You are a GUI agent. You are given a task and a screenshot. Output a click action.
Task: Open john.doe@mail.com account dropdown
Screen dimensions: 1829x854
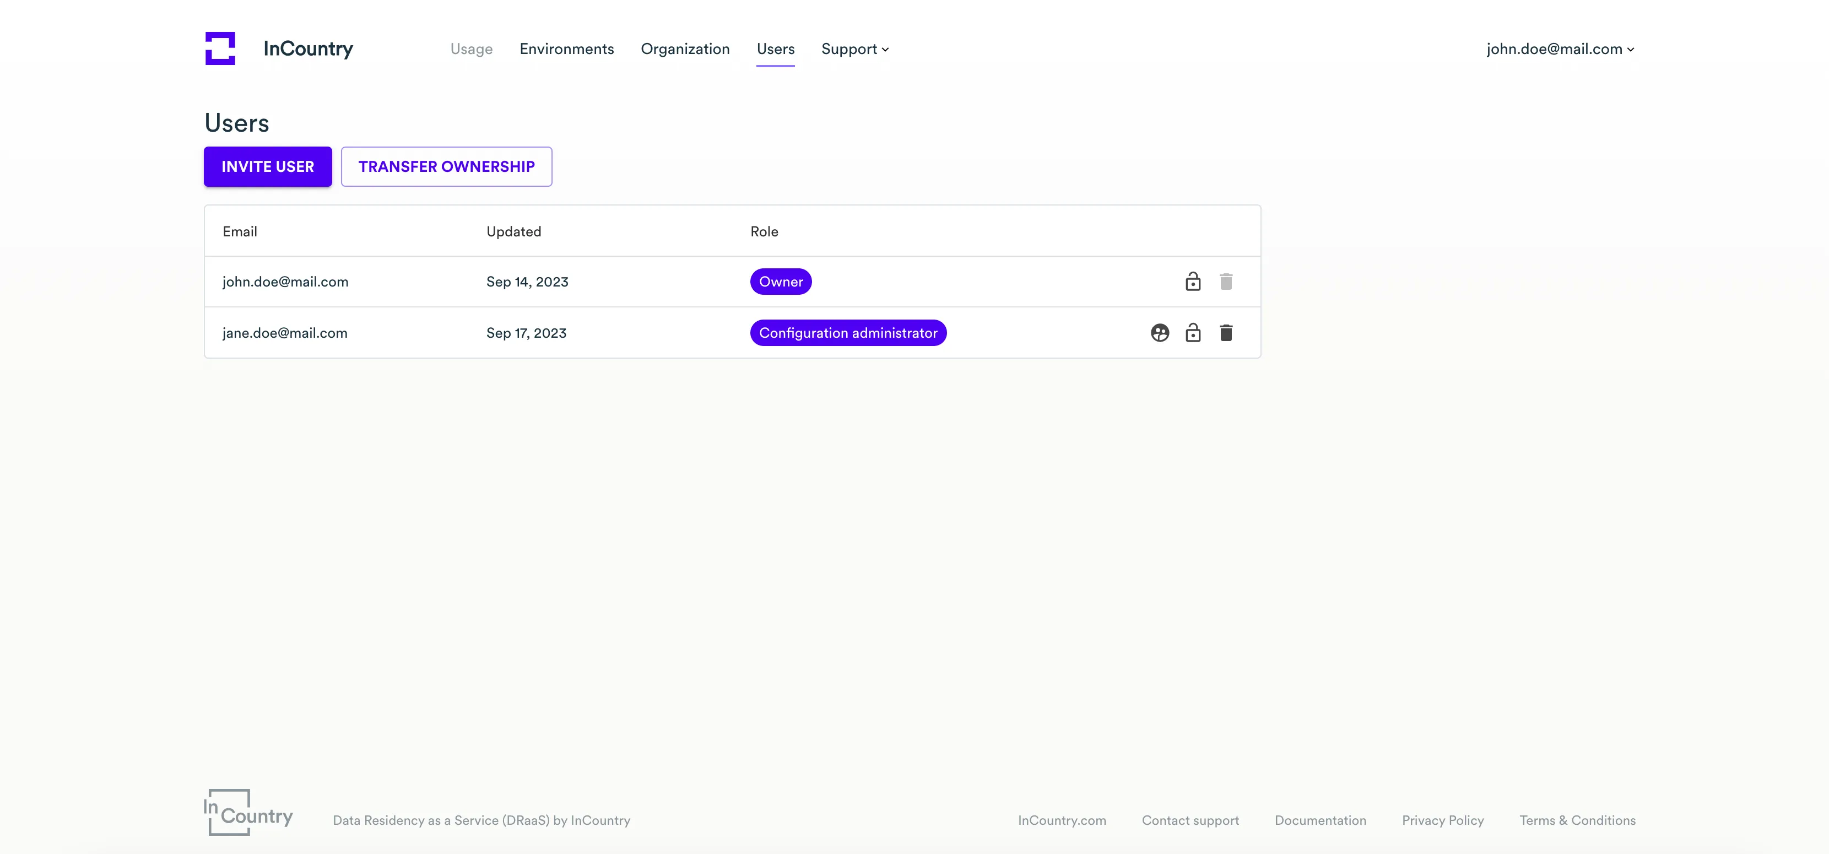tap(1560, 49)
